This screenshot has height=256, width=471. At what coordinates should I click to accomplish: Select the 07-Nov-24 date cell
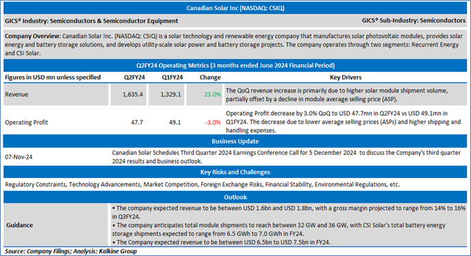pos(18,157)
